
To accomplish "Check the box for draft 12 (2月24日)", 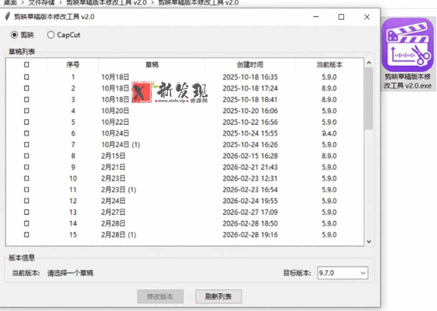I will click(27, 201).
